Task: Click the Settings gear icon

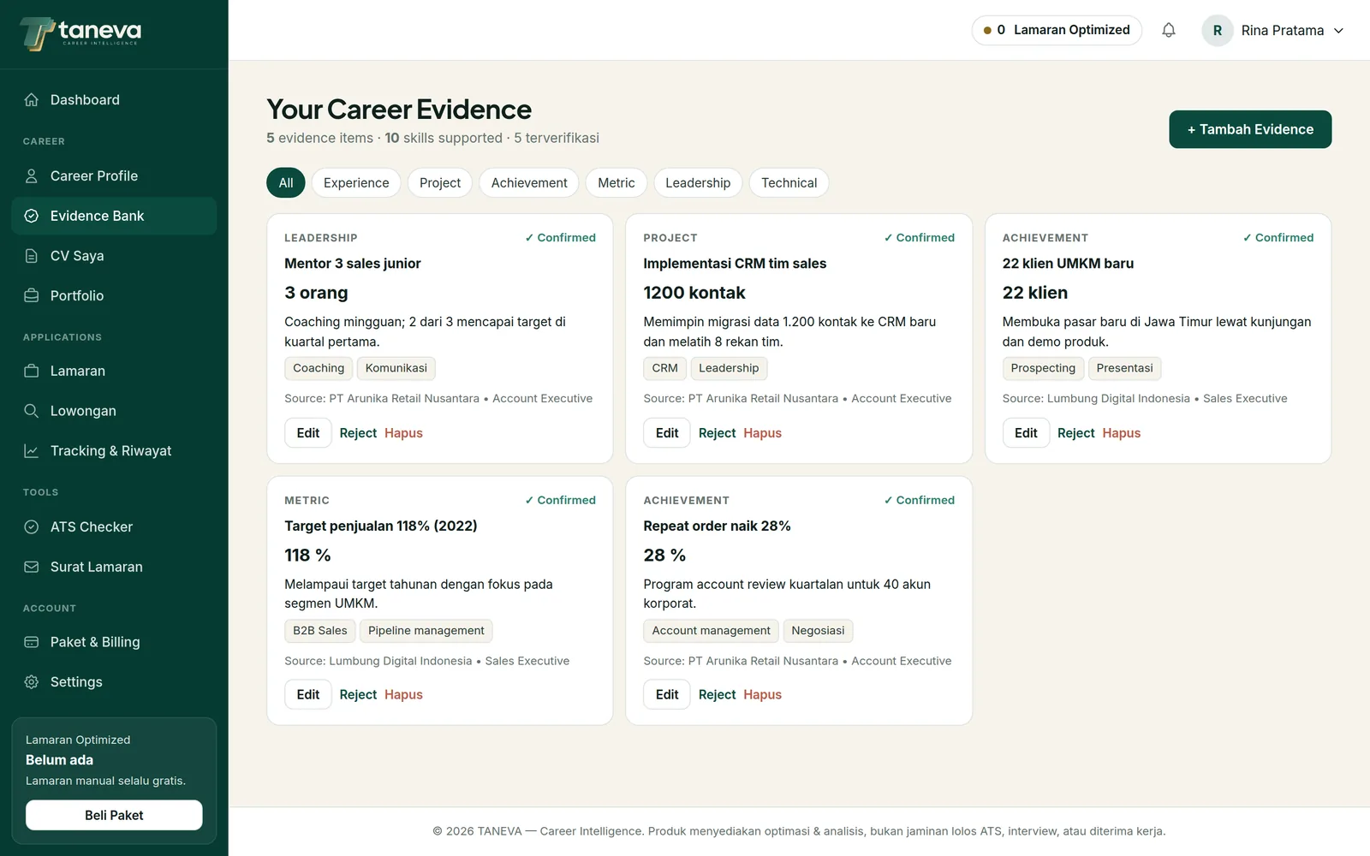Action: (32, 682)
